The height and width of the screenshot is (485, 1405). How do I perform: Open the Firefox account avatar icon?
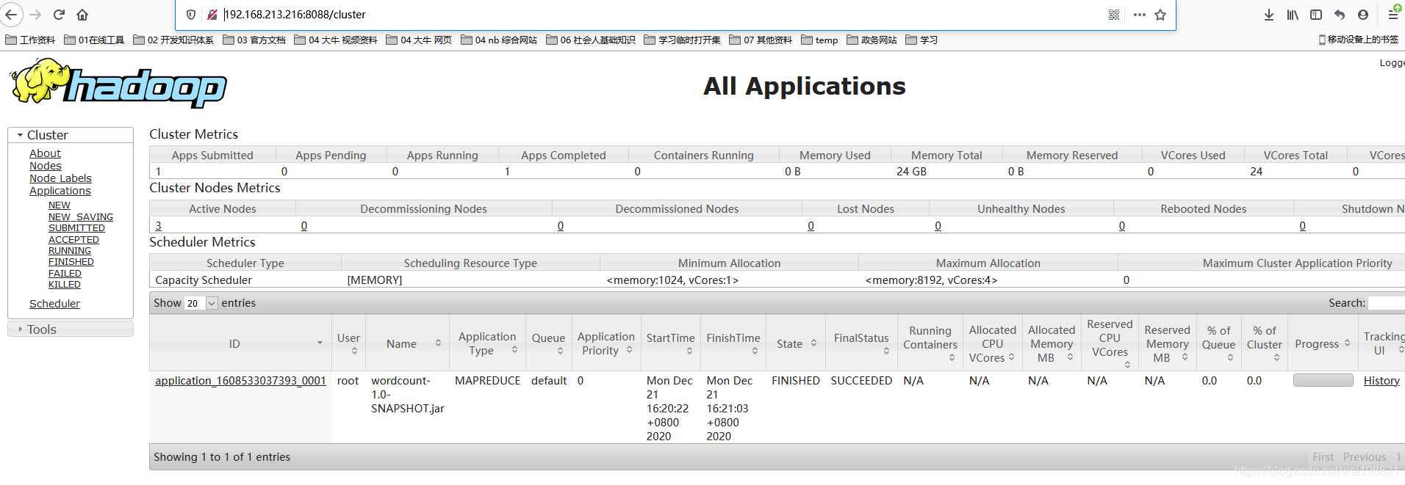[x=1363, y=15]
